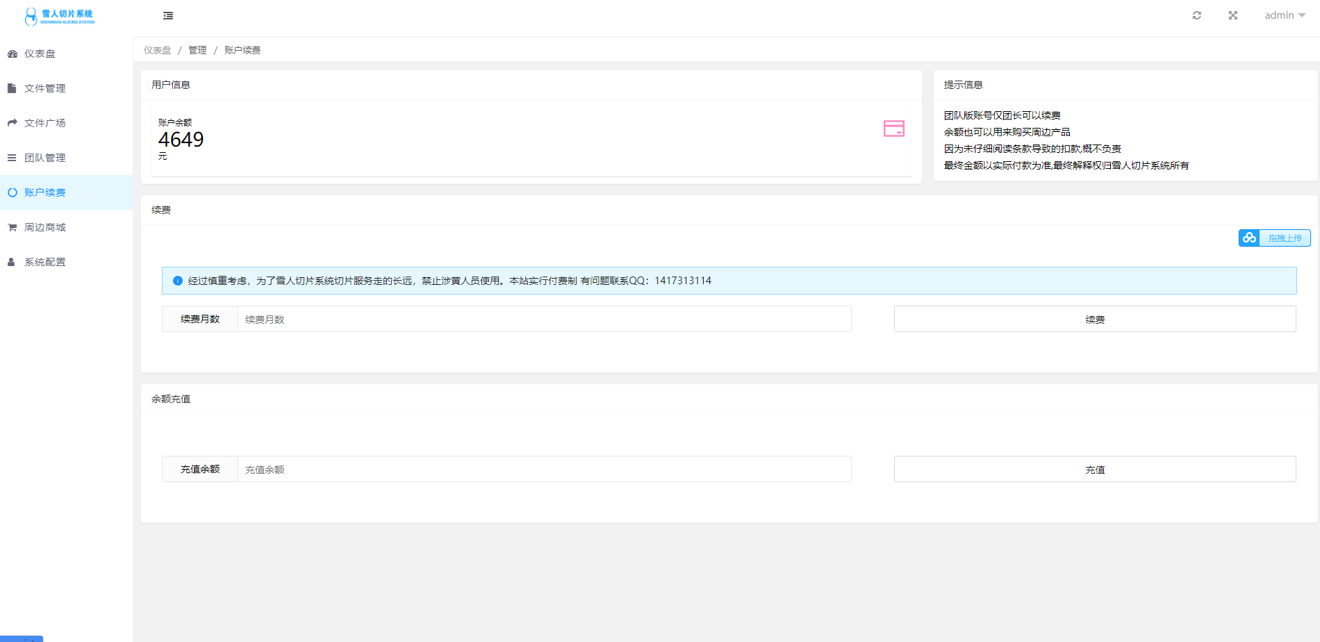Open 周边商城 shop page
The image size is (1320, 642).
[x=44, y=227]
